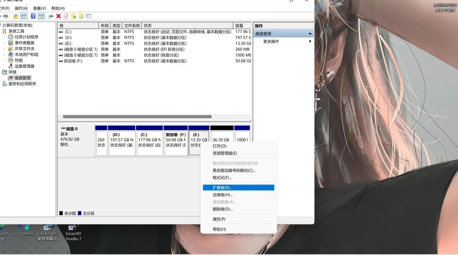Choose 扩展卷(X)... from context menu
Screen dimensions: 458x255
pos(238,188)
